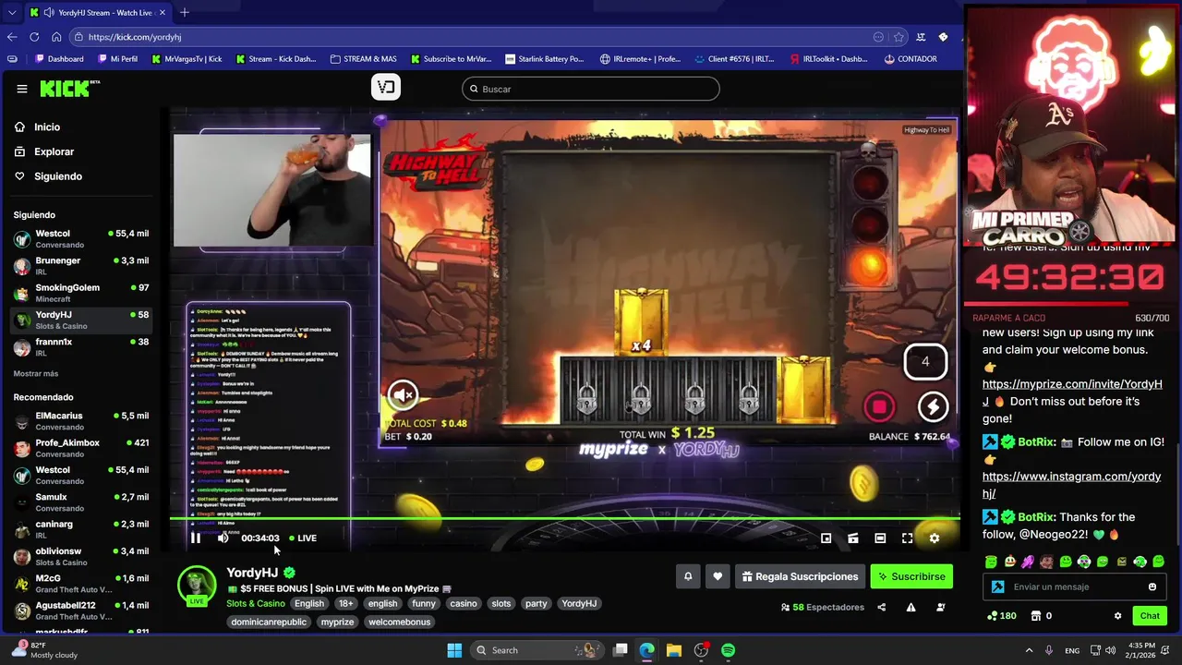Open the Kick hamburger sidebar menu
This screenshot has height=665, width=1182.
click(x=22, y=89)
